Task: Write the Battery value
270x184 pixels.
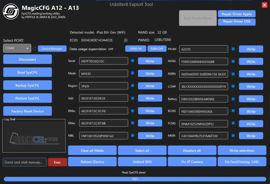Action: [251, 99]
